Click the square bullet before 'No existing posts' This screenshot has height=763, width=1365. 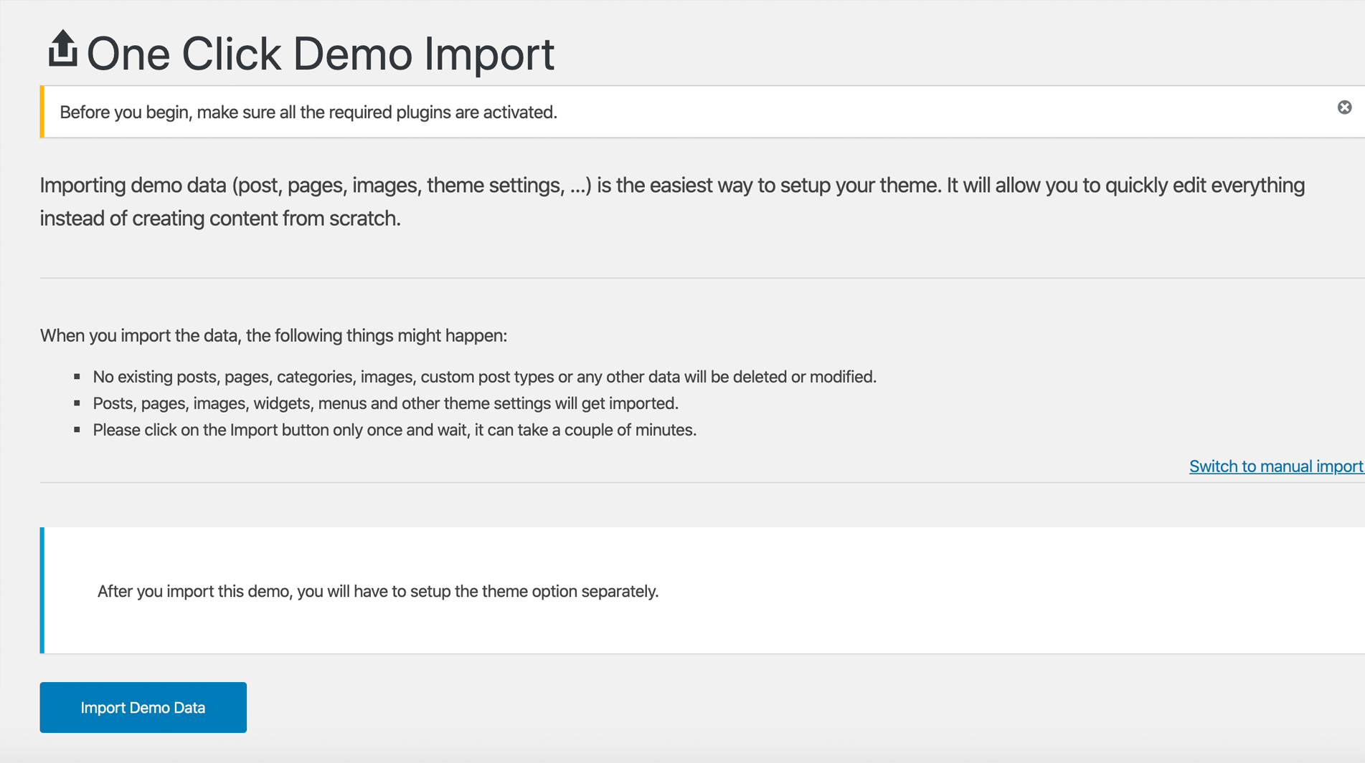point(77,376)
